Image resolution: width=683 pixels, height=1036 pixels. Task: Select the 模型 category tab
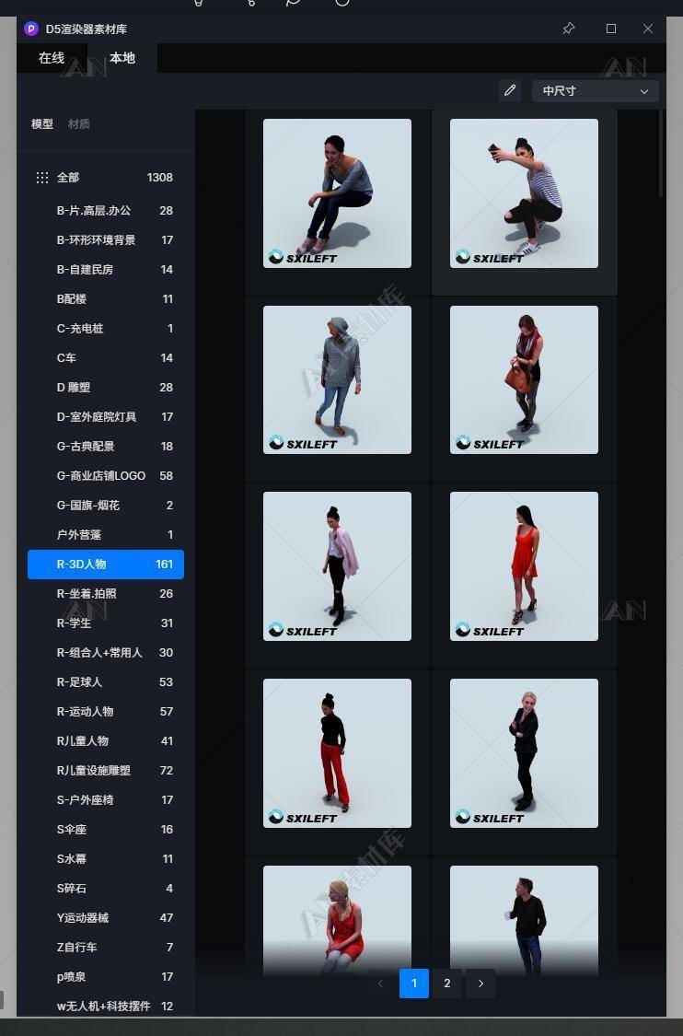pos(42,124)
